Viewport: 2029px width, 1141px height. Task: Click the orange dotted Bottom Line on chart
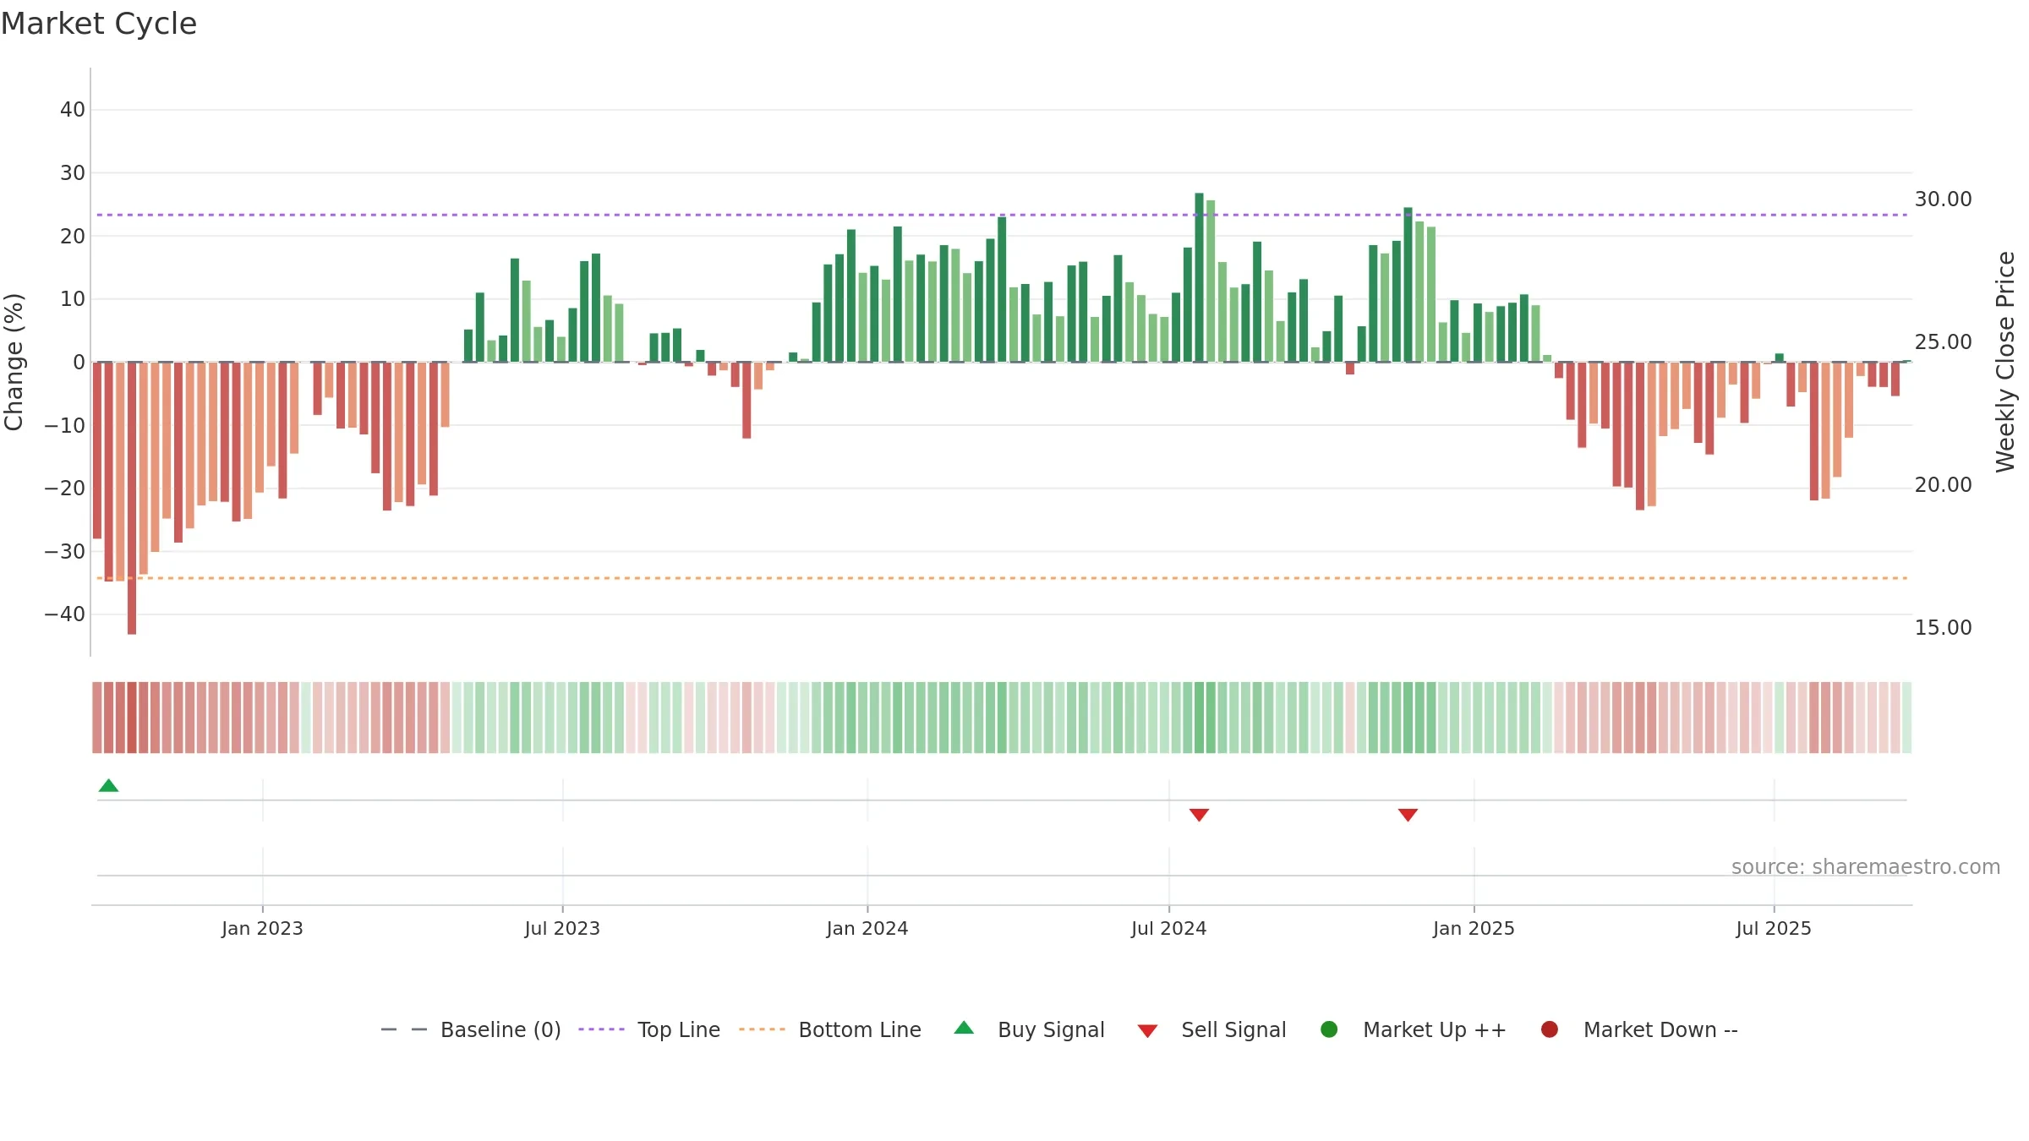(x=1002, y=578)
